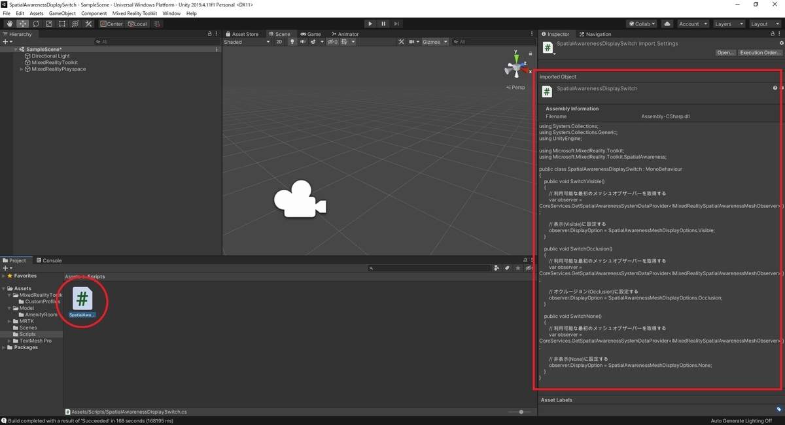Expand the TextMesh Pro folder
The height and width of the screenshot is (425, 785).
10,341
